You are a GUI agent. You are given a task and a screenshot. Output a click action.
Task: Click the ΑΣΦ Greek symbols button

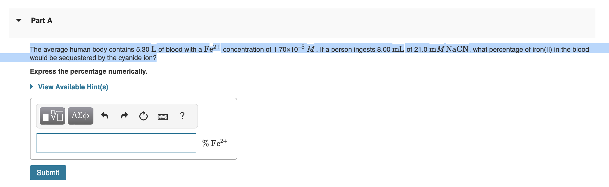tap(80, 116)
